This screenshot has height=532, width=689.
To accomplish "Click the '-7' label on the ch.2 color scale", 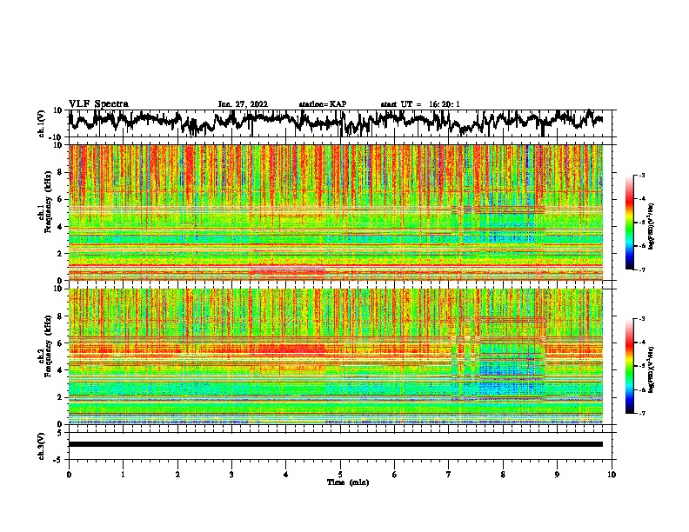I will click(642, 413).
